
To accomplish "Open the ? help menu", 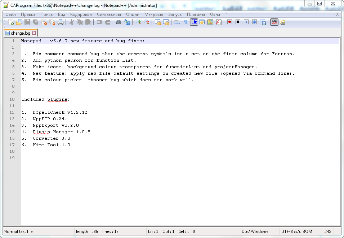I will (x=226, y=14).
